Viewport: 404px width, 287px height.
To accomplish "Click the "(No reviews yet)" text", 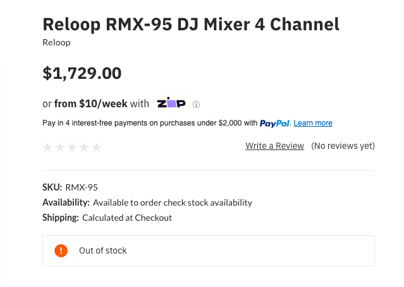I will [x=343, y=146].
